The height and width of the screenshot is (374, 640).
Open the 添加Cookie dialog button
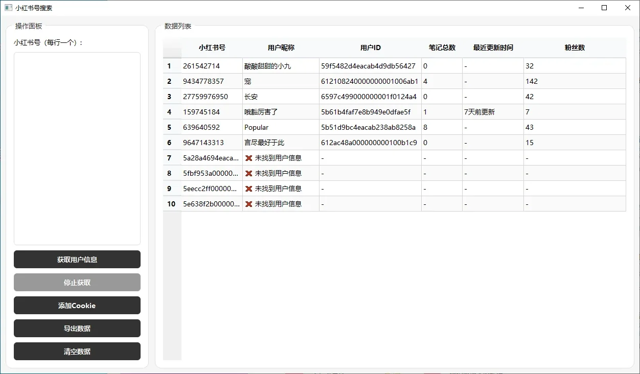pyautogui.click(x=77, y=306)
